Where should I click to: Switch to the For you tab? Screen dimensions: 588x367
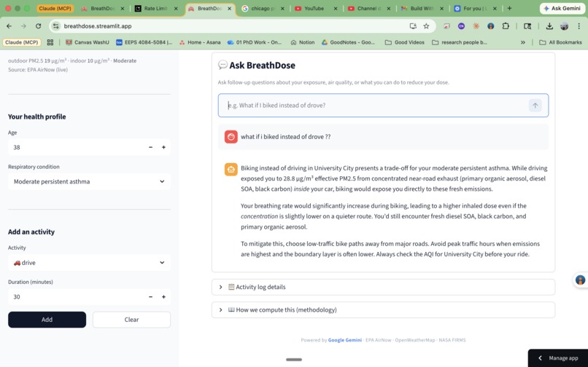point(474,9)
